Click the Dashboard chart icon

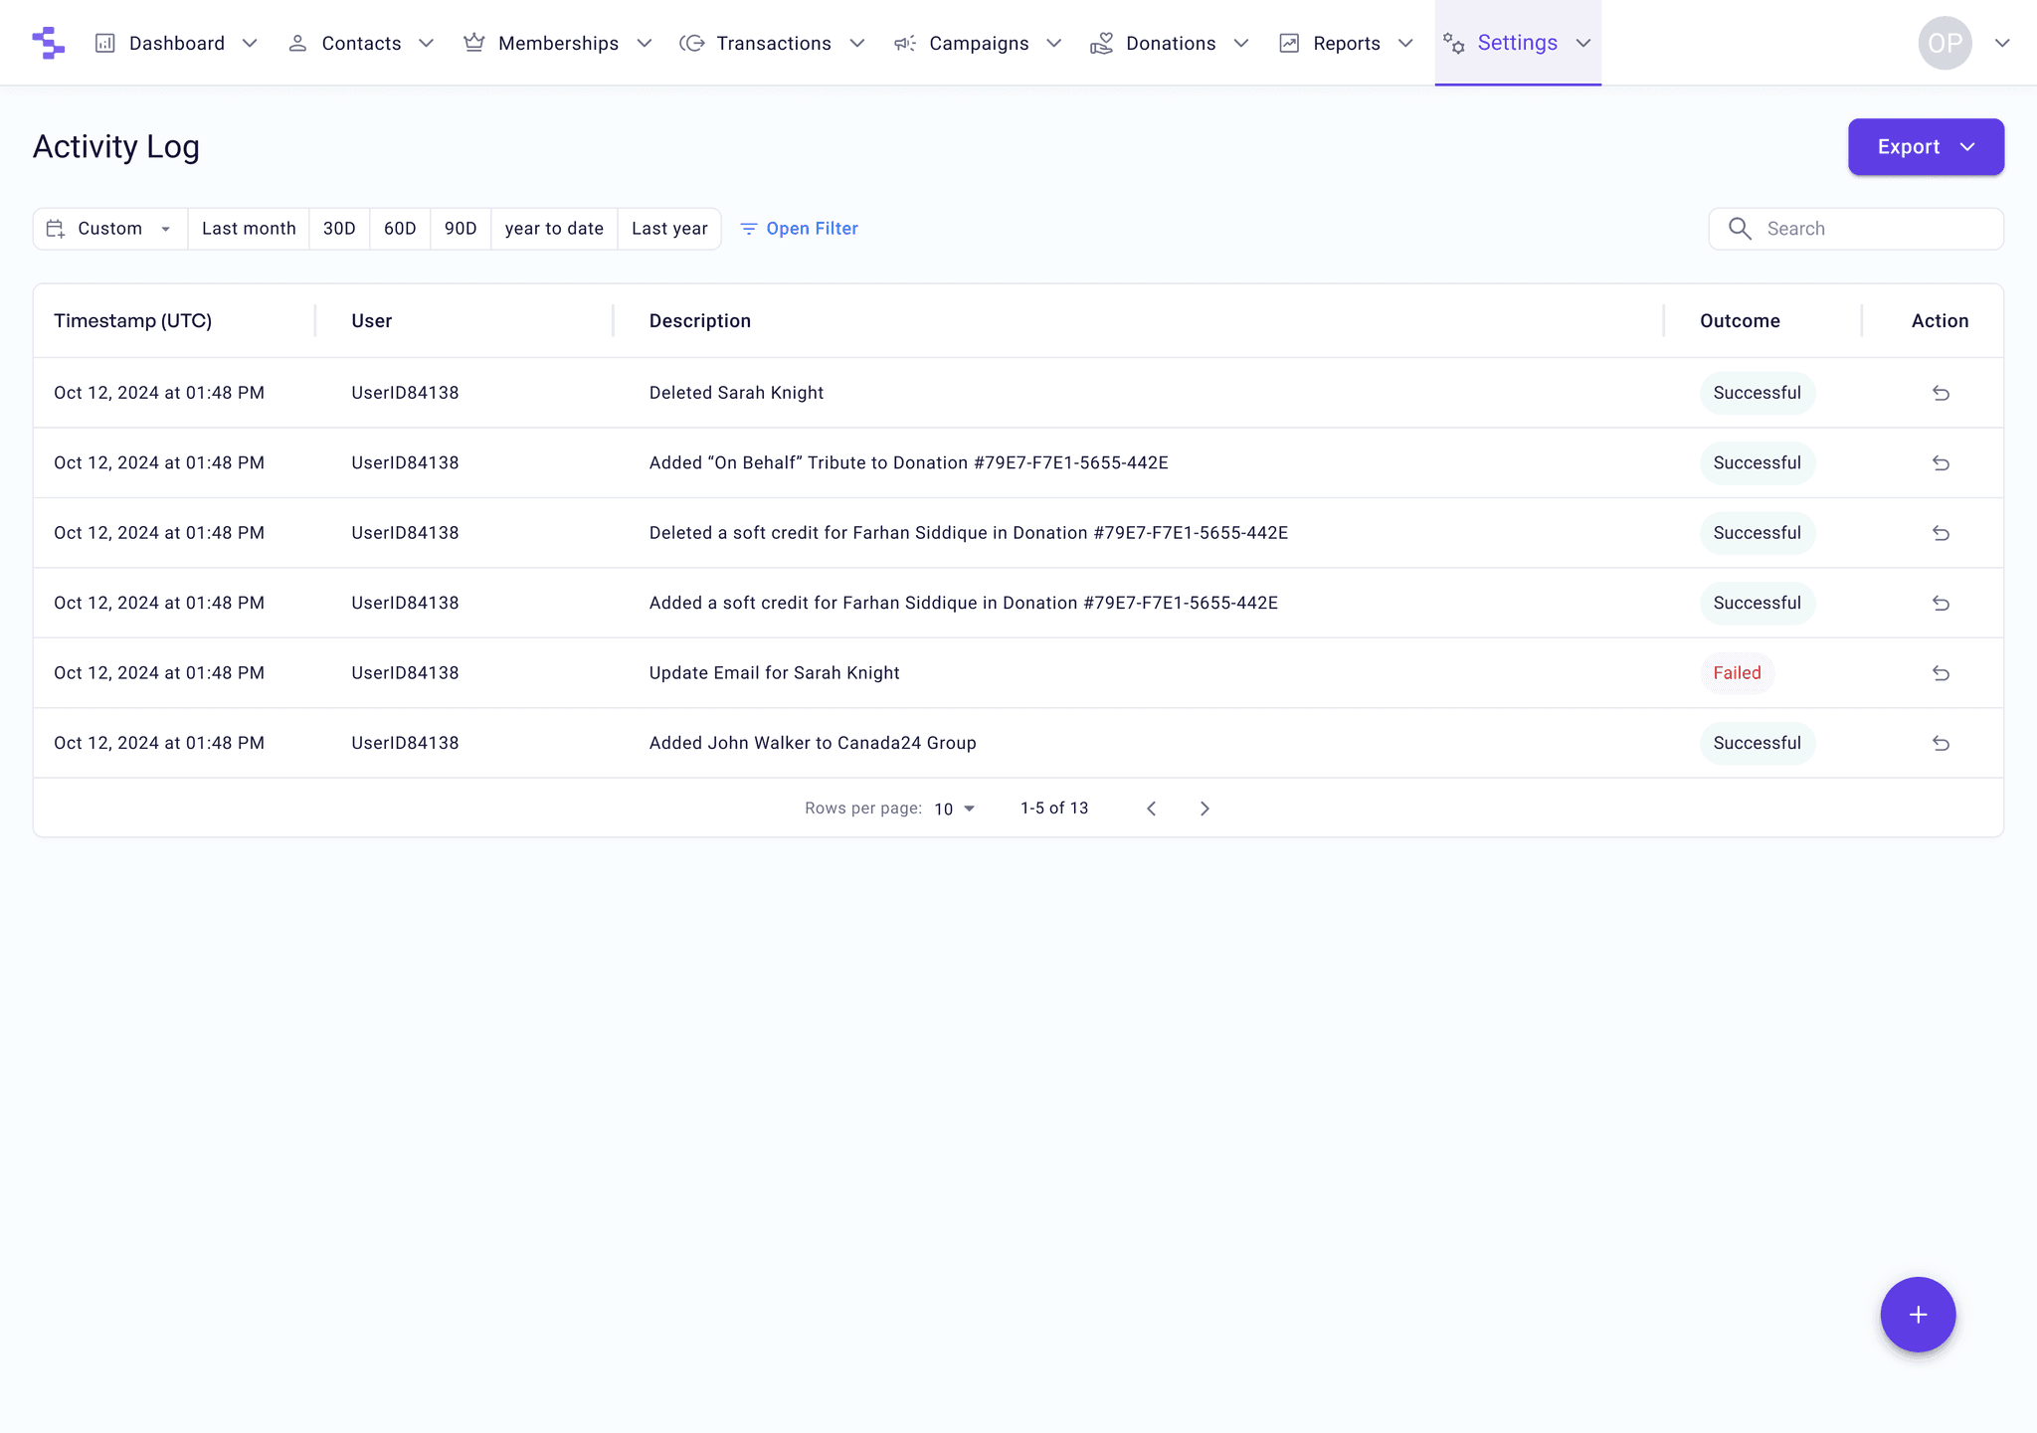[x=105, y=43]
